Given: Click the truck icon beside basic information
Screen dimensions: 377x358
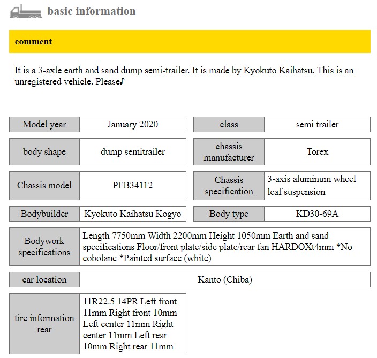Looking at the screenshot, I should tap(26, 12).
